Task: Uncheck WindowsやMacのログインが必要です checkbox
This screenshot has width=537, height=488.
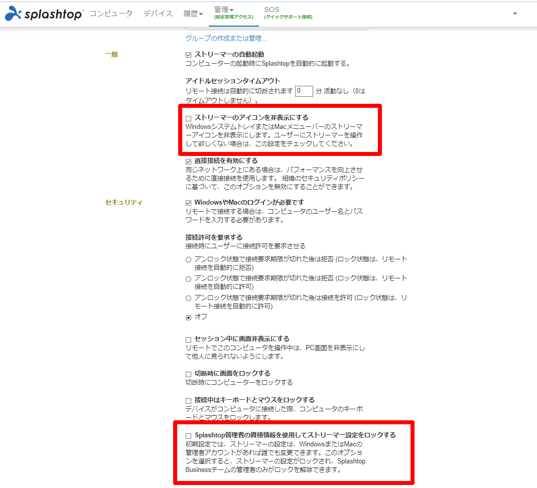Action: tap(188, 203)
